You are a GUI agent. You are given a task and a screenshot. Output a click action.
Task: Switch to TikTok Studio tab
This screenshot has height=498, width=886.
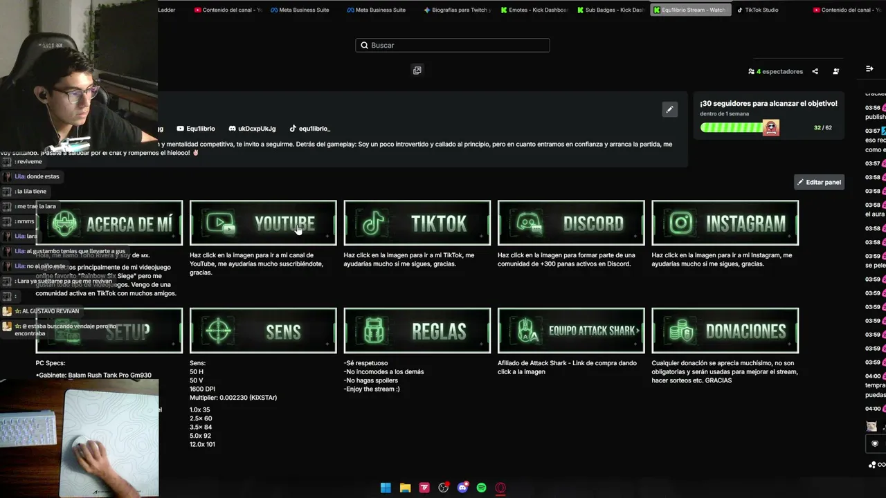(x=757, y=10)
